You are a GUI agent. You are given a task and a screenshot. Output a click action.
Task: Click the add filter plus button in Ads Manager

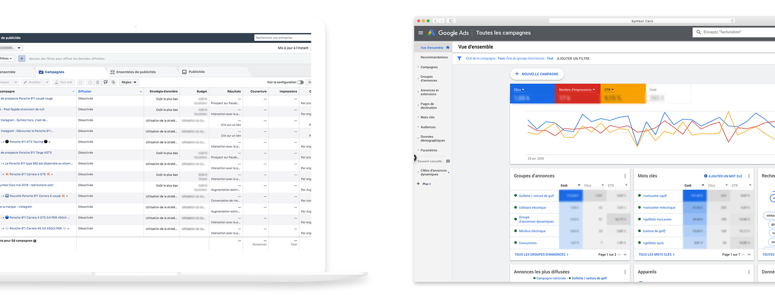pos(22,59)
